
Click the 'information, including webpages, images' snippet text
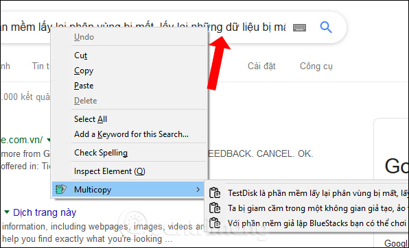pos(103,226)
